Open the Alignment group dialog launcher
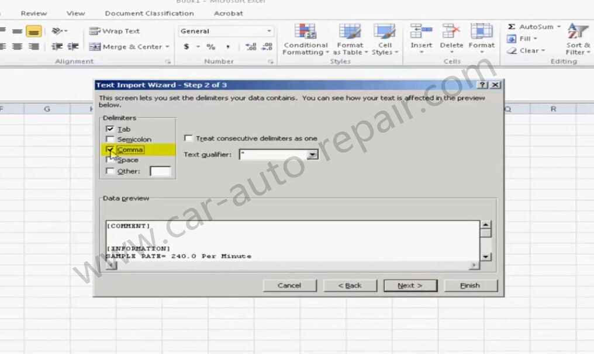The width and height of the screenshot is (594, 354). [168, 62]
